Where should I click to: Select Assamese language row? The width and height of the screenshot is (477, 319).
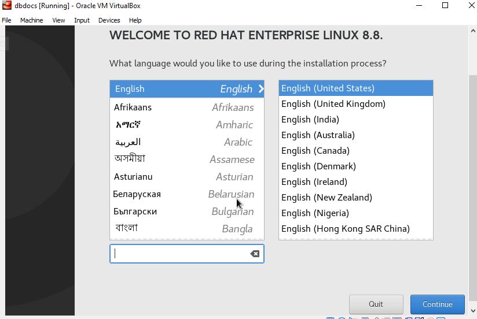[x=187, y=159]
